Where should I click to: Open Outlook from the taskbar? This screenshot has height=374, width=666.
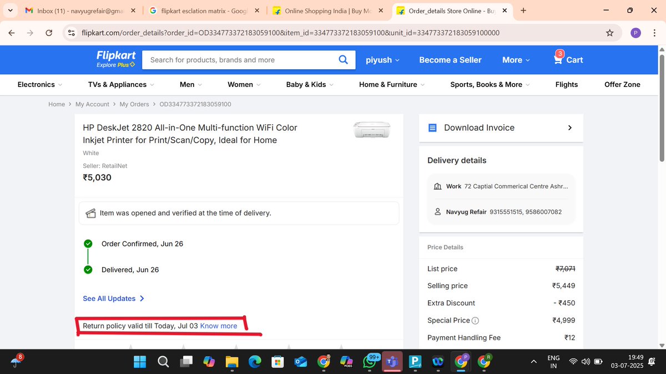click(x=301, y=362)
